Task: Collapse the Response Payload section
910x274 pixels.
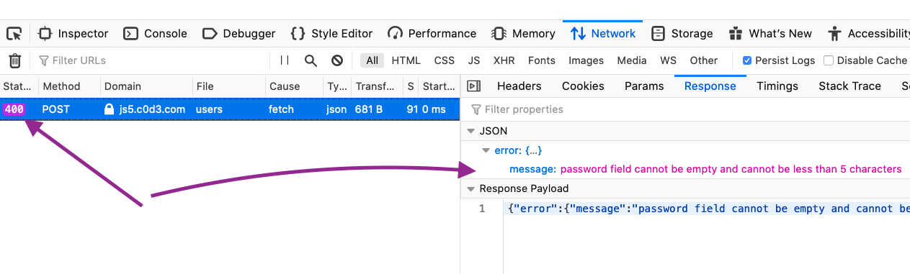Action: pos(471,188)
